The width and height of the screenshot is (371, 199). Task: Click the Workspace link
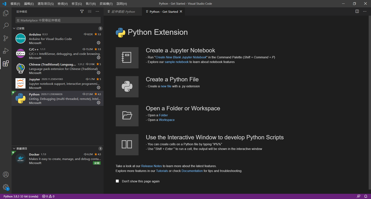click(x=167, y=120)
